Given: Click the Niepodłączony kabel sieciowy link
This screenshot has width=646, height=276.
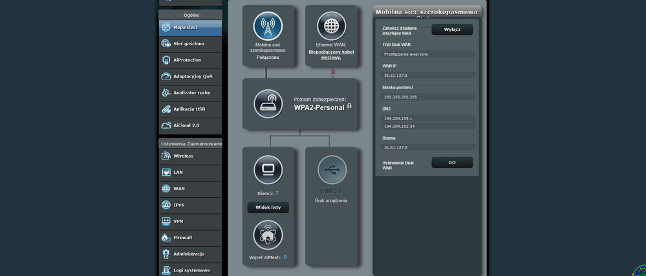Looking at the screenshot, I should click(x=331, y=54).
